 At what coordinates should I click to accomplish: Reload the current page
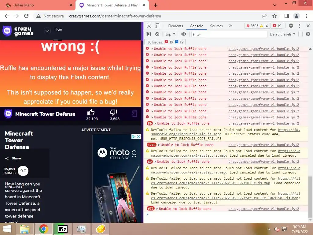26,16
